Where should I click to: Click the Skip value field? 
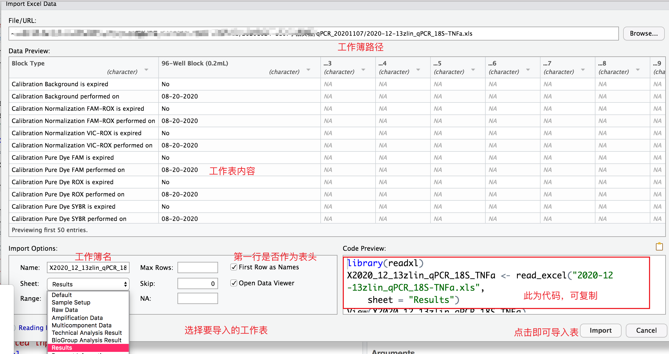(x=198, y=283)
